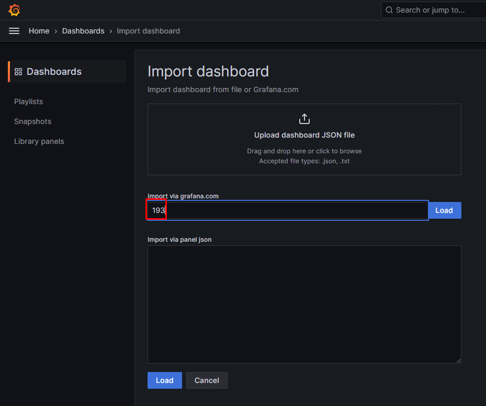Select Import dashboard breadcrumb text
This screenshot has width=486, height=406.
(x=148, y=31)
